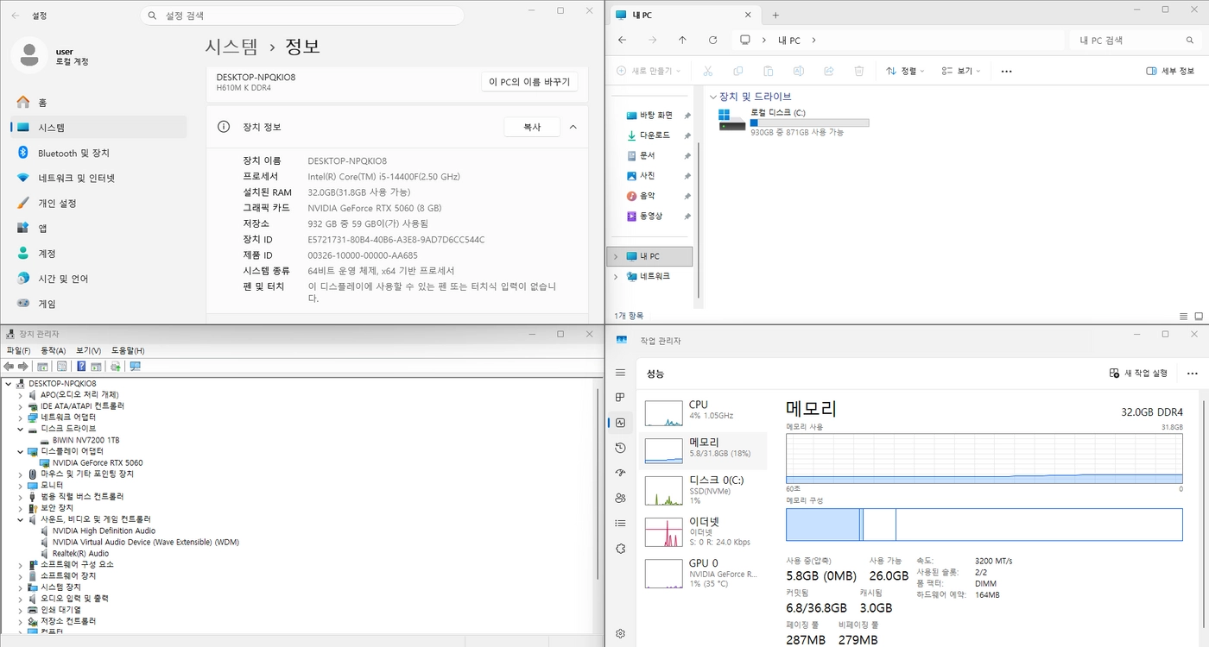Click the Back arrow in File Explorer

pos(623,41)
